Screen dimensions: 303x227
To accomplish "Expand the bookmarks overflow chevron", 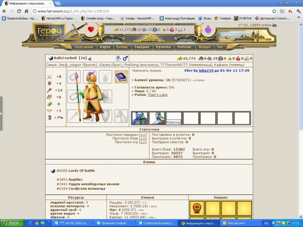I will point(299,18).
